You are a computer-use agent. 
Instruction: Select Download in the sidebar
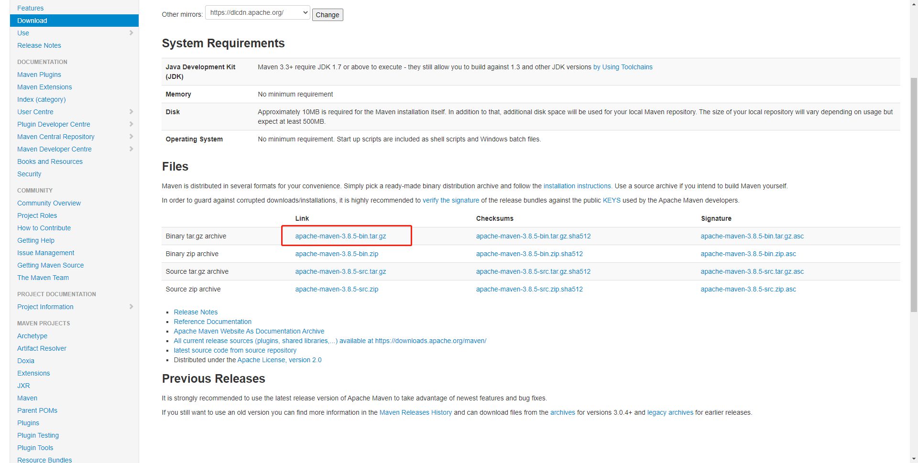coord(32,21)
